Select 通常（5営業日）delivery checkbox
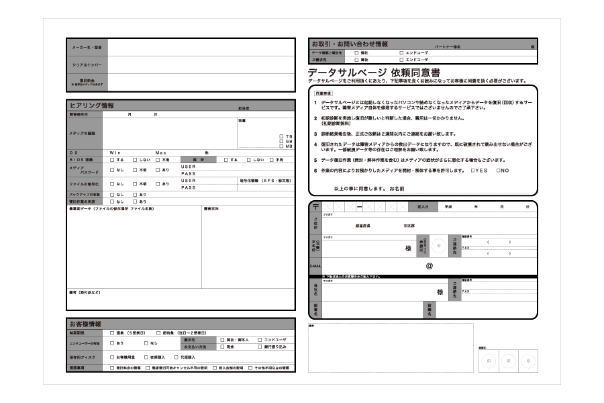 pyautogui.click(x=112, y=332)
